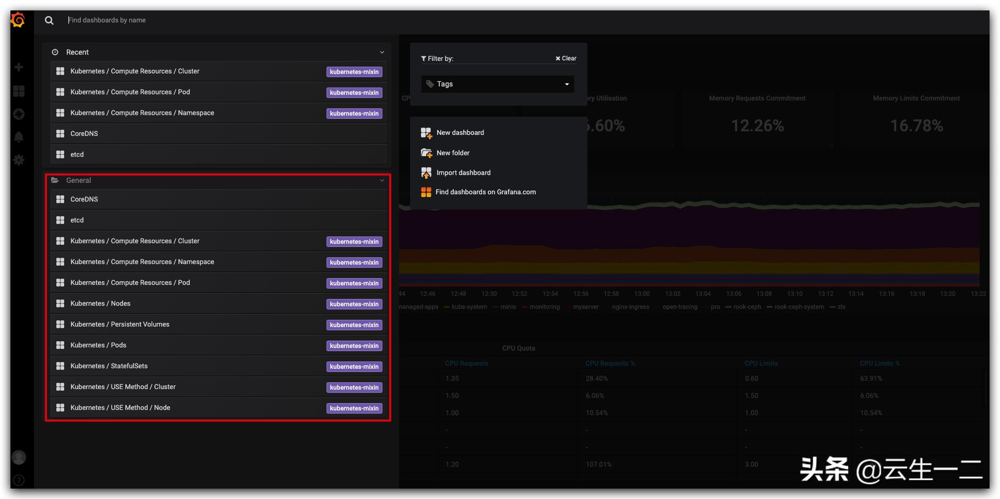The width and height of the screenshot is (1000, 499).
Task: Select the kubernetes-mixin tag on Kubernetes / Nodes
Action: (354, 304)
